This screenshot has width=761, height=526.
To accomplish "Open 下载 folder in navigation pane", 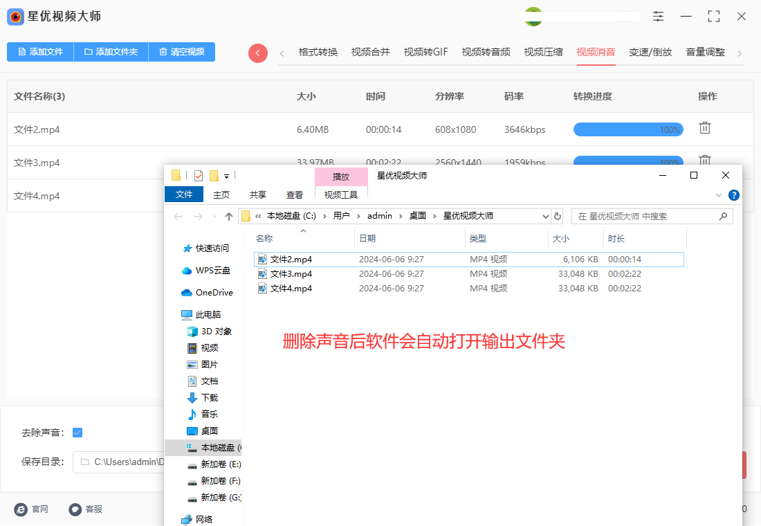I will [203, 397].
